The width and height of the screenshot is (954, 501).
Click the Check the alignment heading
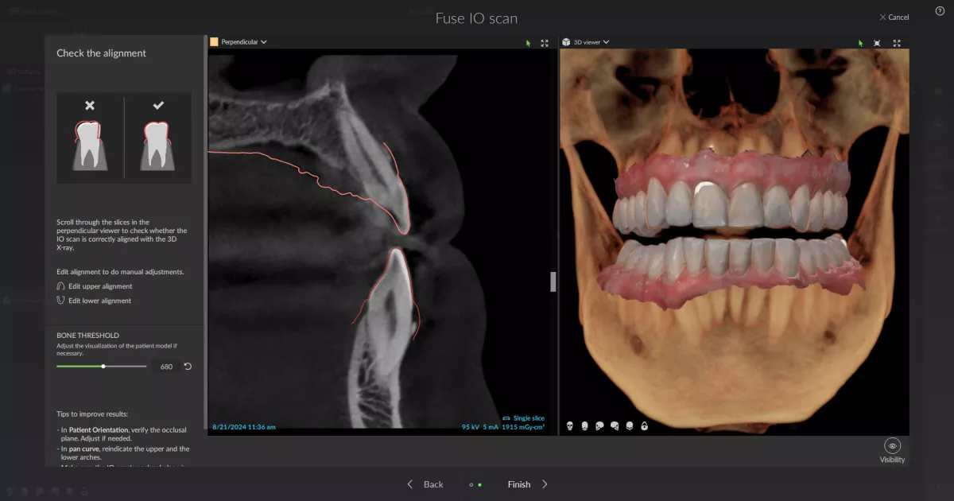coord(101,53)
